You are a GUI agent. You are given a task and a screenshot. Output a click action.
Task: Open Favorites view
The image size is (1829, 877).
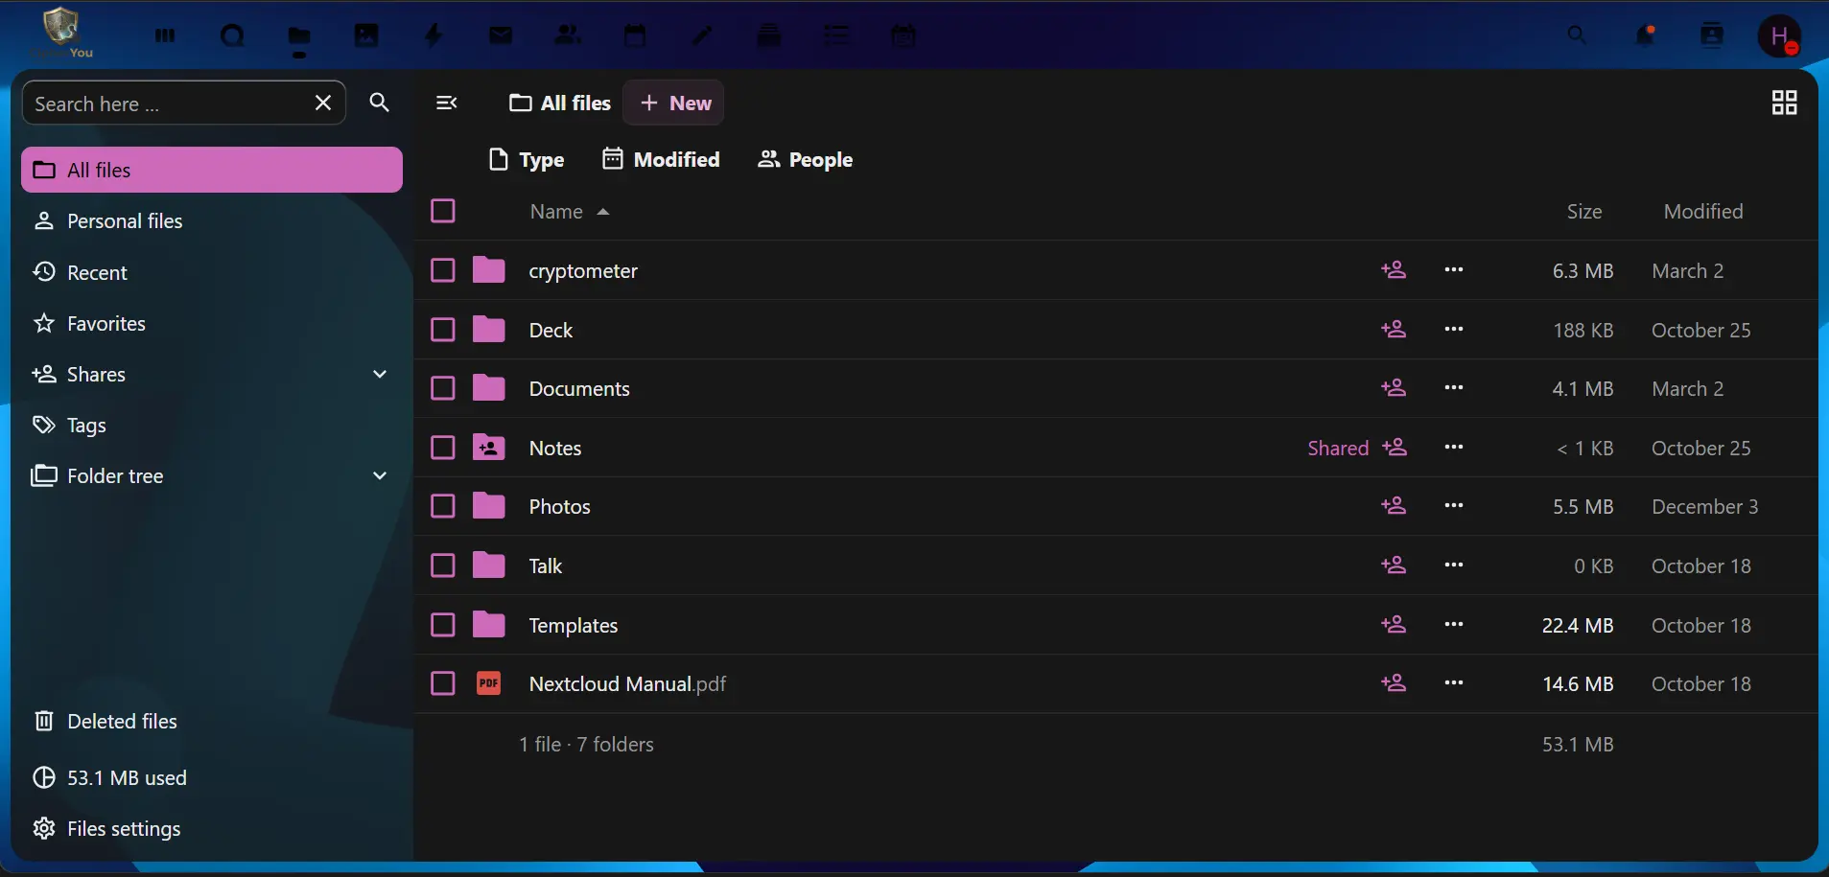[x=212, y=323]
